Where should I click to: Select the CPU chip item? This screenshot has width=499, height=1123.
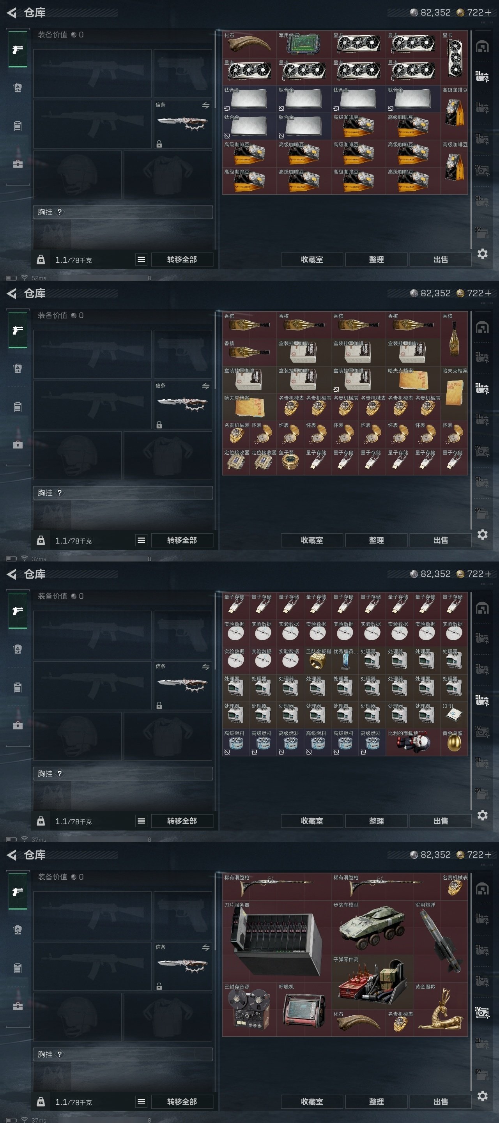(x=454, y=715)
